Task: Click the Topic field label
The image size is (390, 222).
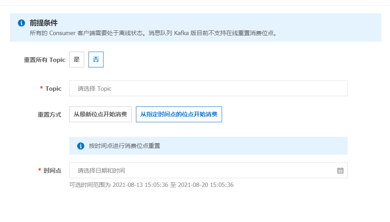Action: click(x=53, y=89)
